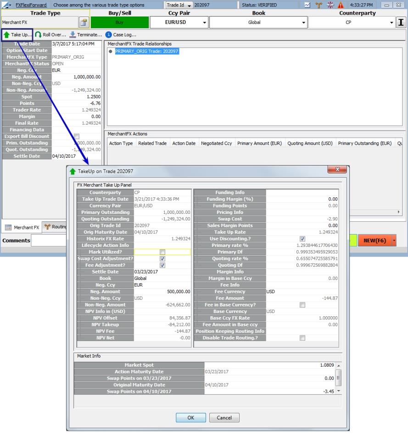
Task: Click the FXFlexiForward link
Action: (31, 5)
